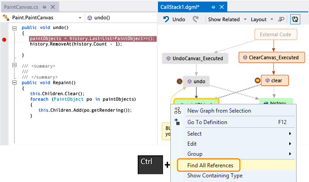Click breakpoint glyph beside undo node

tap(180, 81)
